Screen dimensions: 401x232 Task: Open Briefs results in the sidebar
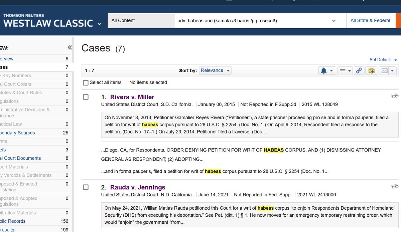pyautogui.click(x=3, y=150)
